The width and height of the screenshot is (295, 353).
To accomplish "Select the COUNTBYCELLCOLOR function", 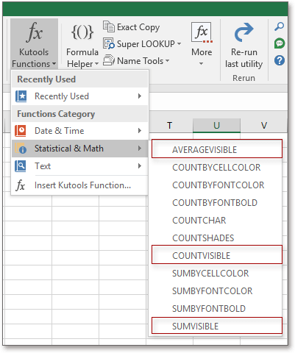I will pyautogui.click(x=216, y=168).
